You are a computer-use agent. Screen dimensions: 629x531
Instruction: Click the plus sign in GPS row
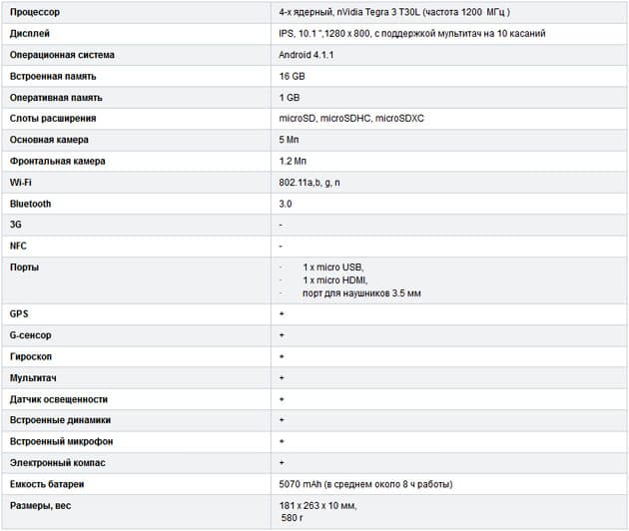[x=282, y=313]
